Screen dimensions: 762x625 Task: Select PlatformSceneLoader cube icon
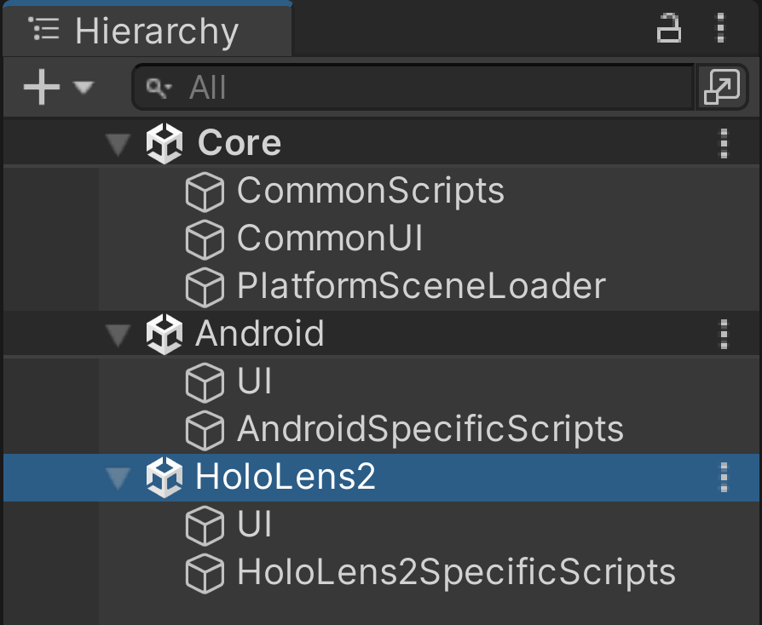click(205, 286)
